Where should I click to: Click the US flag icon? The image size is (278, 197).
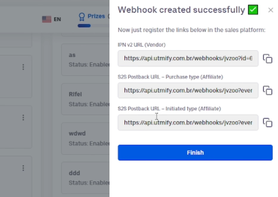47,19
